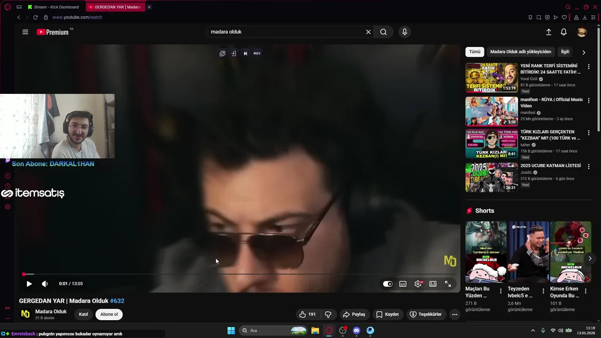Share the video via Paylaş

354,315
